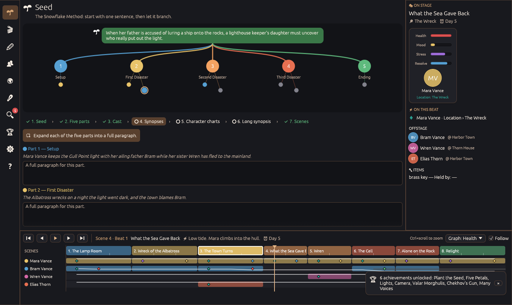
Task: Open the help question mark
Action: [10, 166]
